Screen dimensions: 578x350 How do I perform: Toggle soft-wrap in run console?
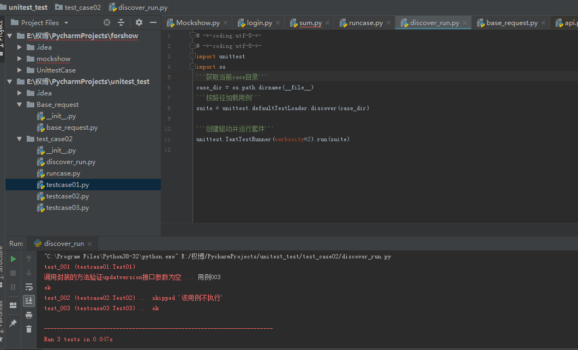[29, 287]
